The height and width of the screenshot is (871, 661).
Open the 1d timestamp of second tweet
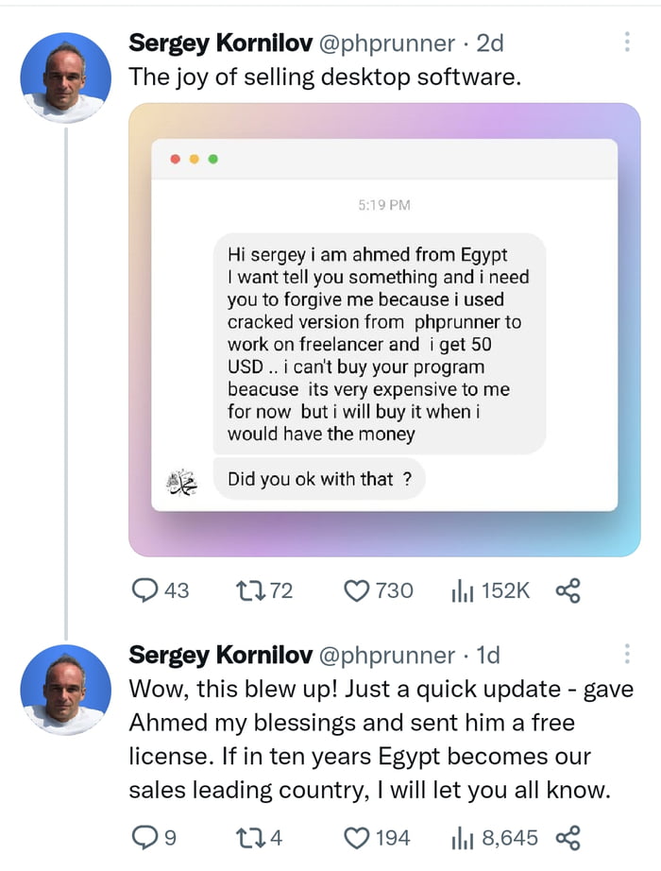487,655
